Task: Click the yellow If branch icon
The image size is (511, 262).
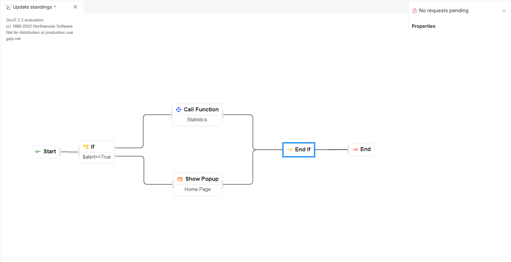Action: click(x=86, y=147)
